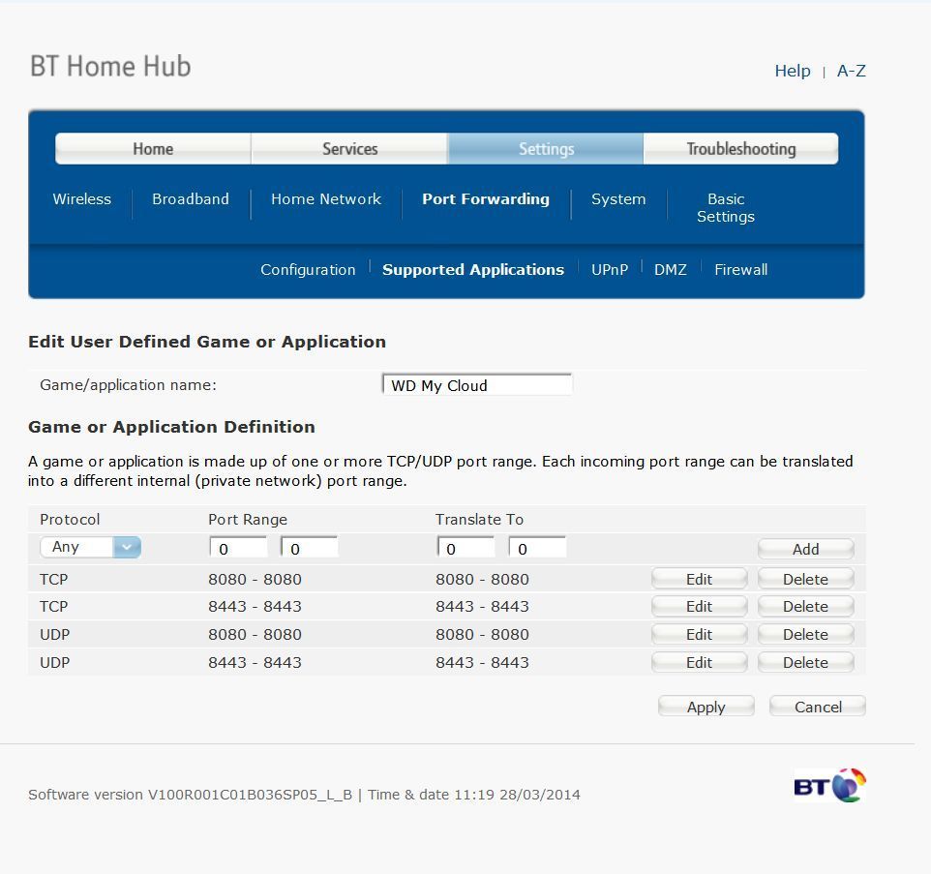
Task: Go to the Firewall sub-tab
Action: point(740,270)
